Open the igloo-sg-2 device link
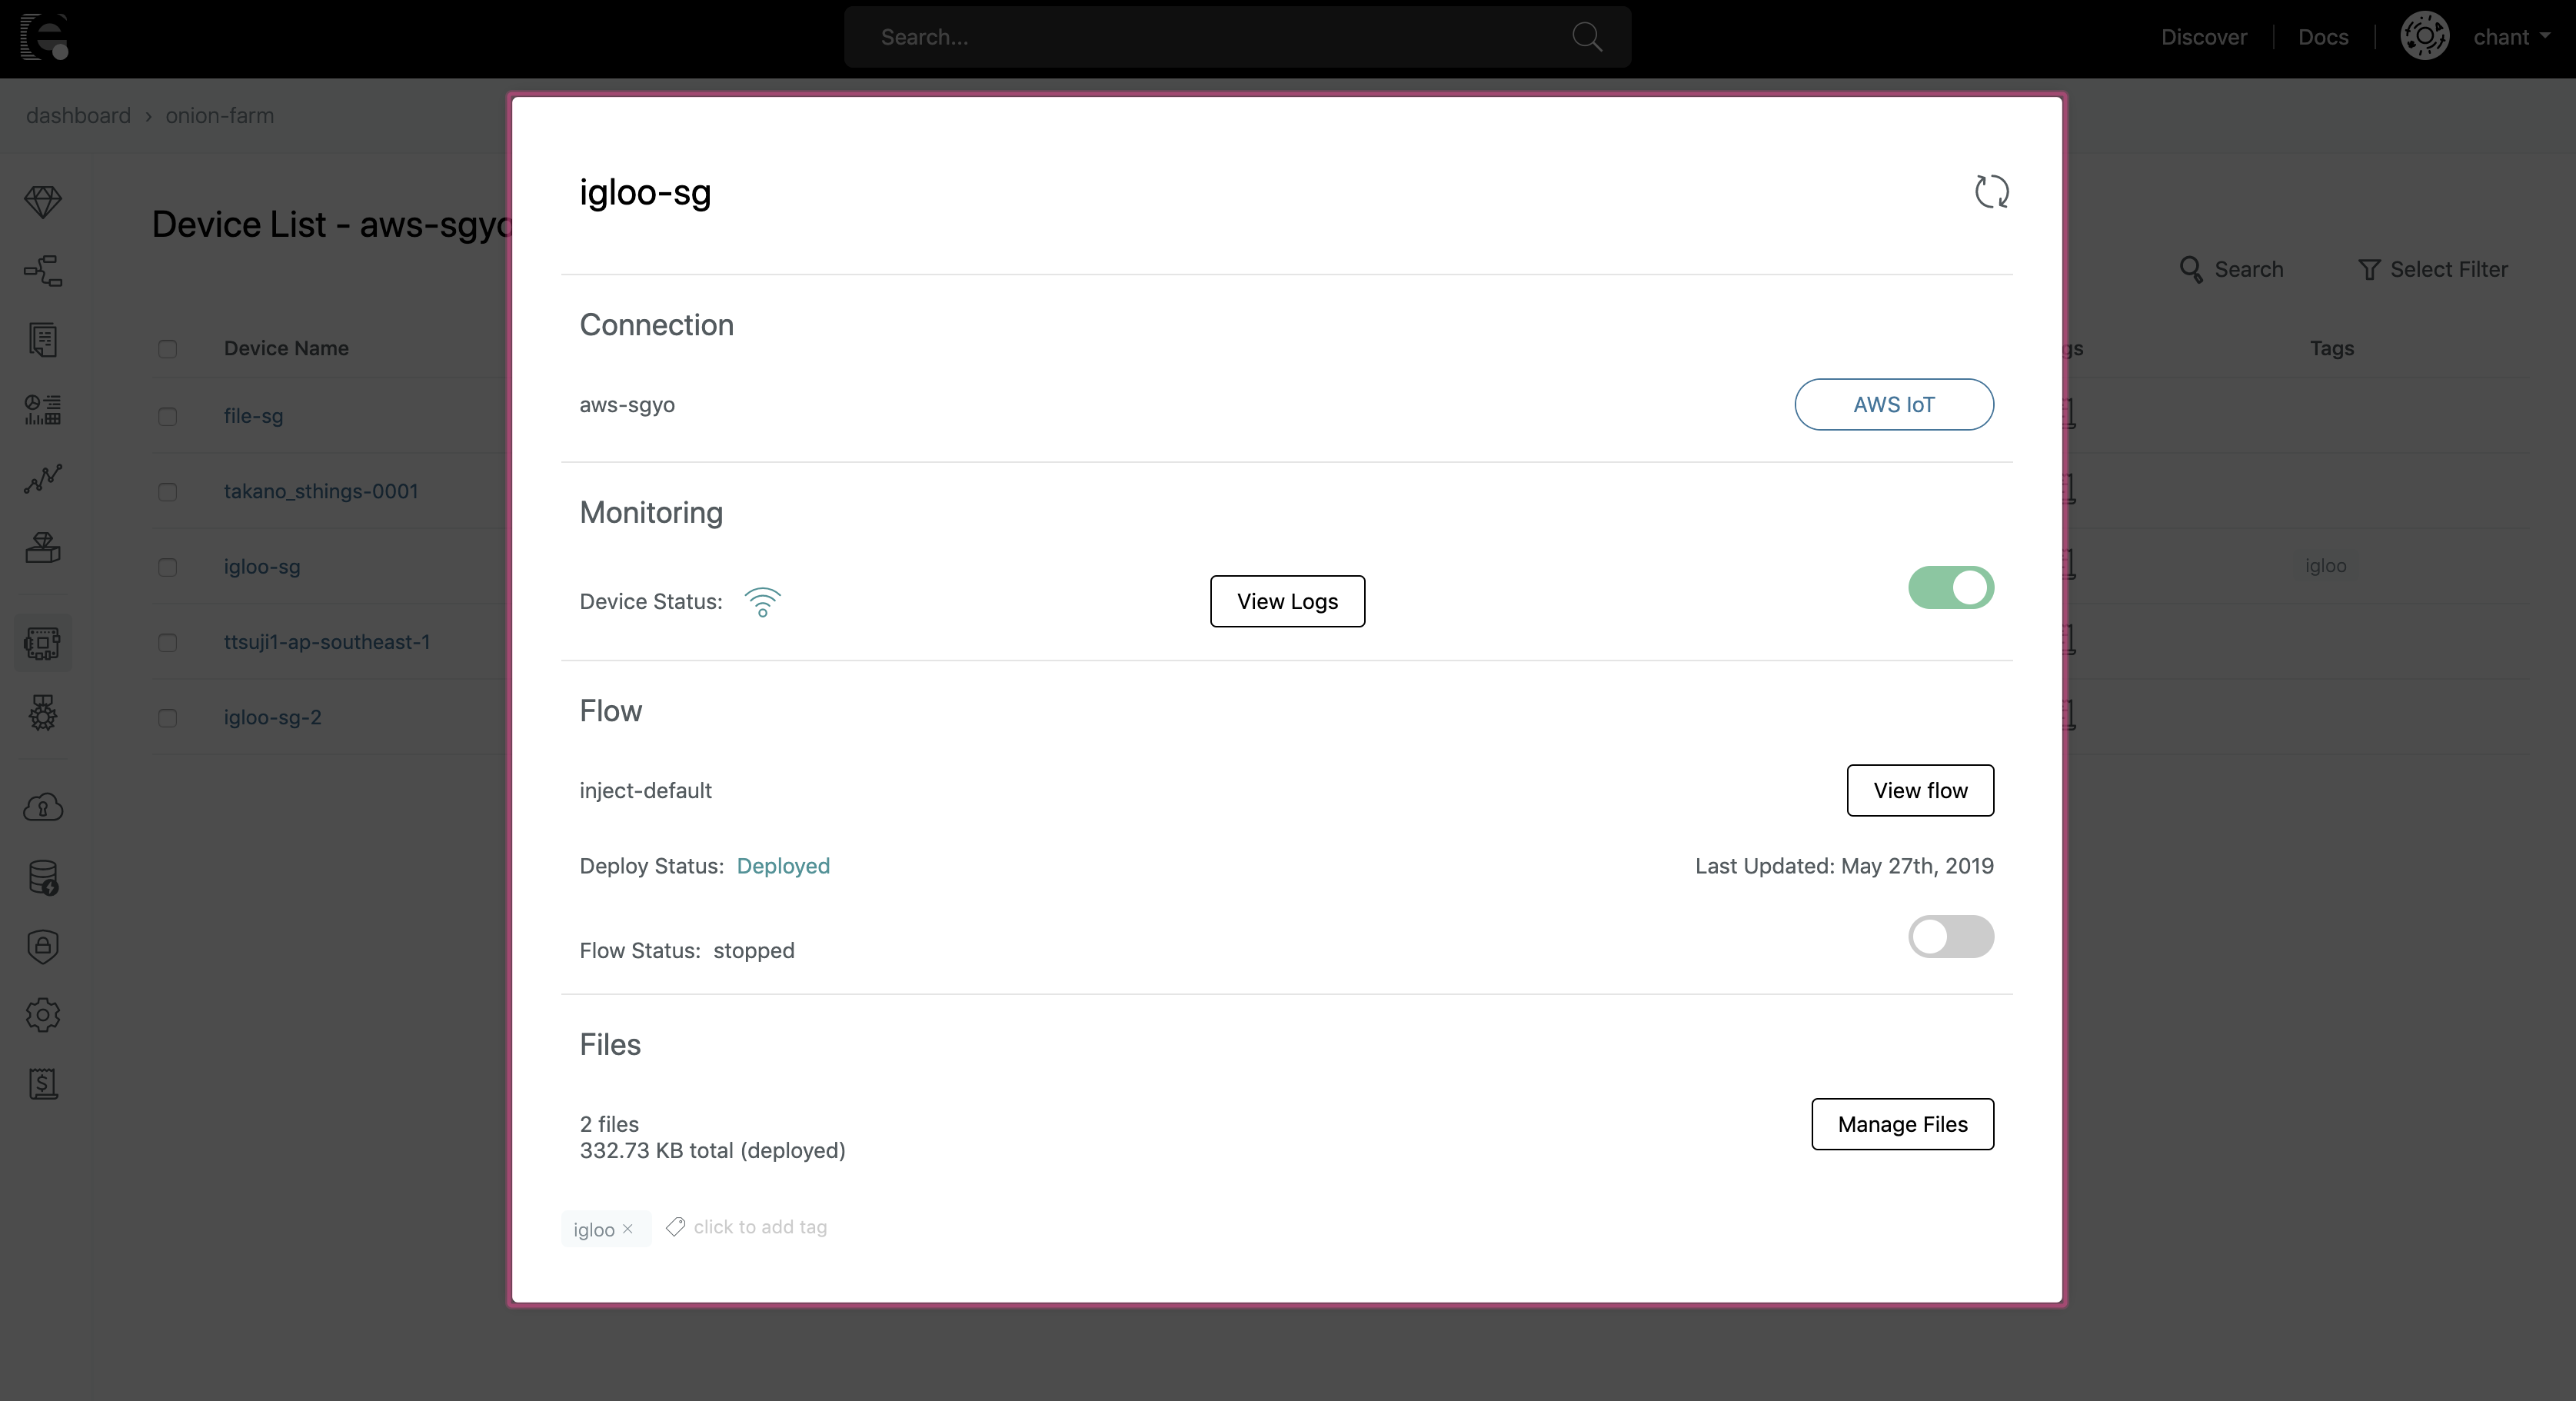Image resolution: width=2576 pixels, height=1401 pixels. [273, 717]
